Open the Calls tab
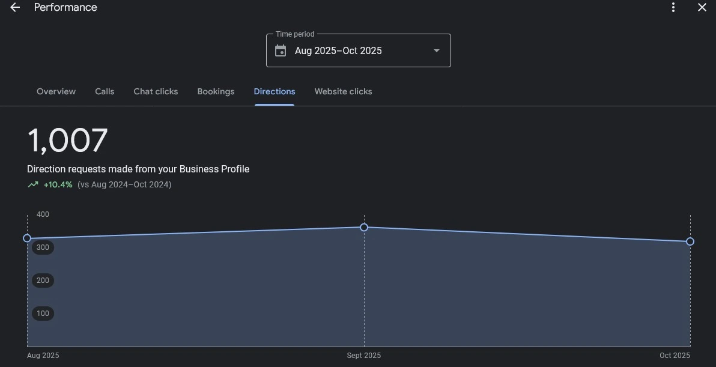Screen dimensions: 716x367 click(105, 92)
